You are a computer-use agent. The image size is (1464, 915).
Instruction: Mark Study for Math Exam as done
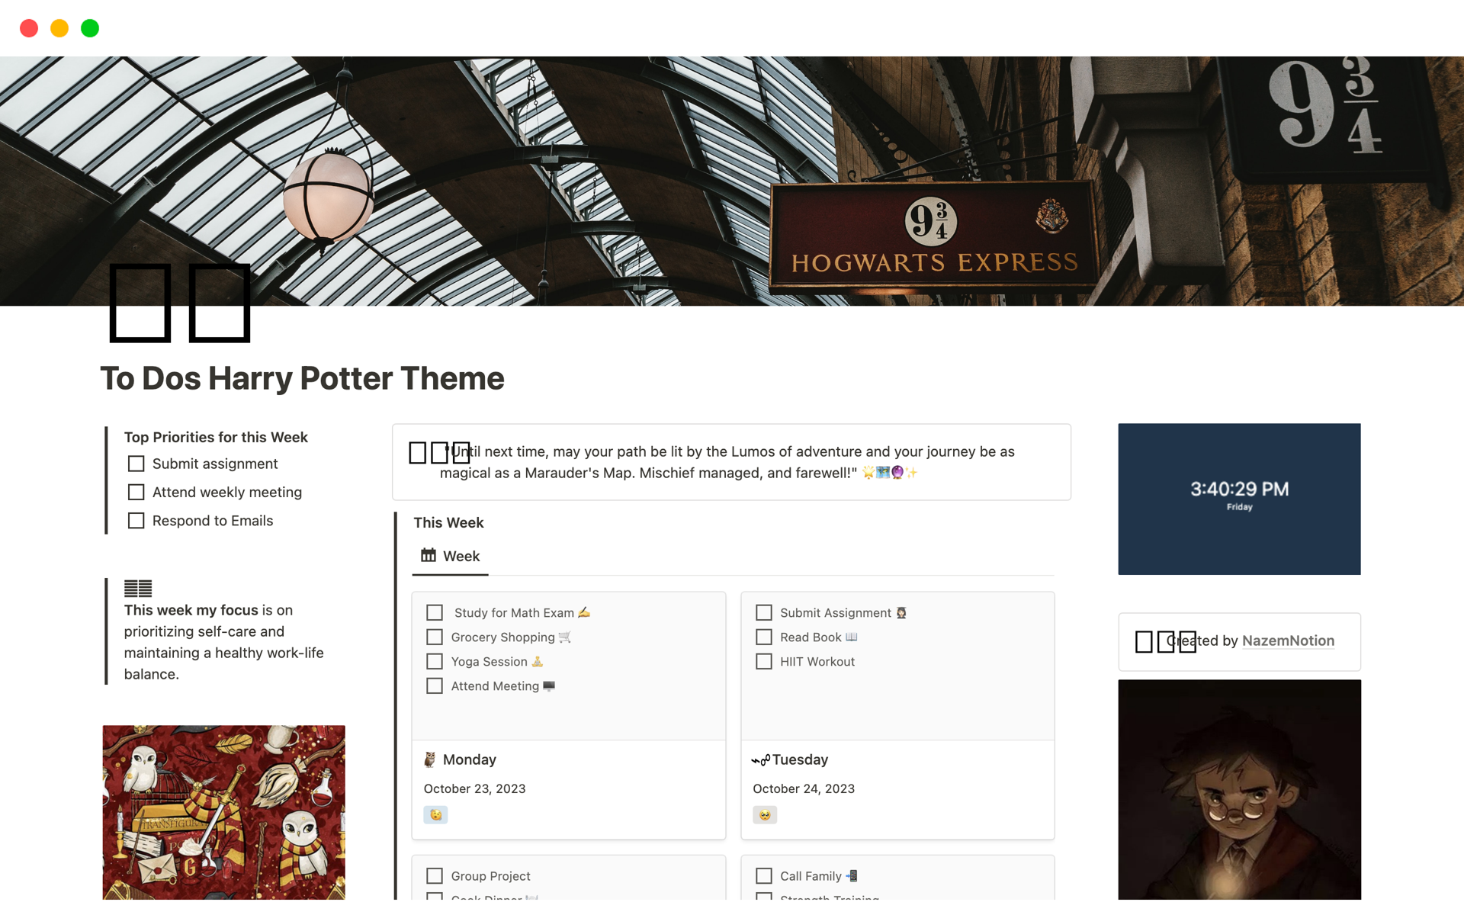[435, 612]
